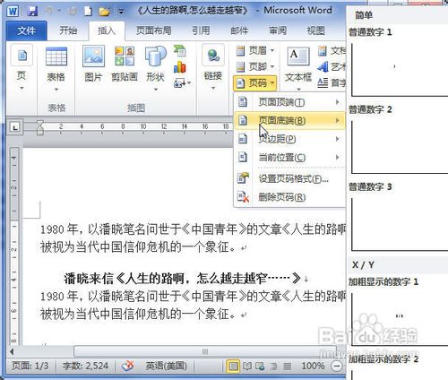Insert a table with the 表格 button
Viewport: 448px width, 380px height.
point(56,69)
